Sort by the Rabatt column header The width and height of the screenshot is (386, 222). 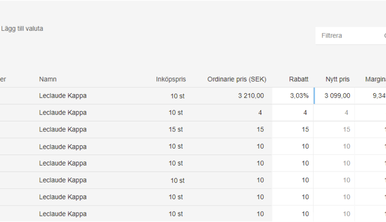[299, 79]
